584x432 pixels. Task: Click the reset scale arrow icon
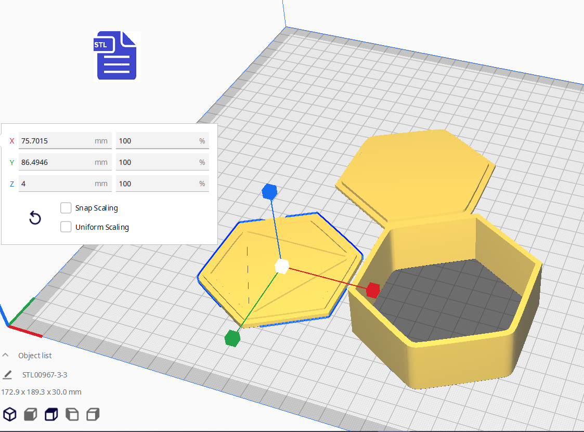click(x=35, y=218)
